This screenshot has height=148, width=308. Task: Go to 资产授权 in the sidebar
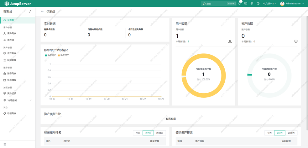tap(12, 93)
